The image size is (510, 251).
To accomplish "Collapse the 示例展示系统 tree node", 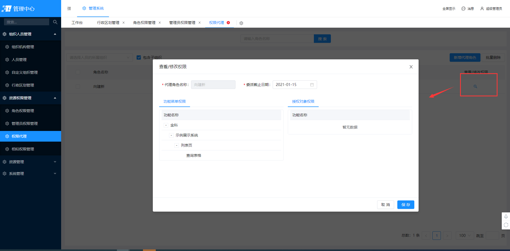I will tap(171, 135).
